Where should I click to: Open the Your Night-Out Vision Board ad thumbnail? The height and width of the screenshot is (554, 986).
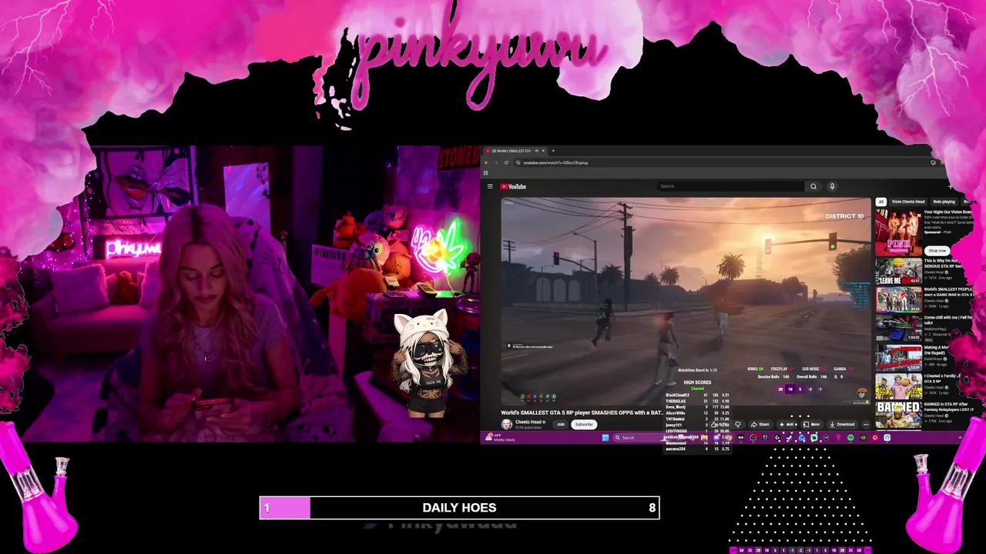pyautogui.click(x=899, y=232)
